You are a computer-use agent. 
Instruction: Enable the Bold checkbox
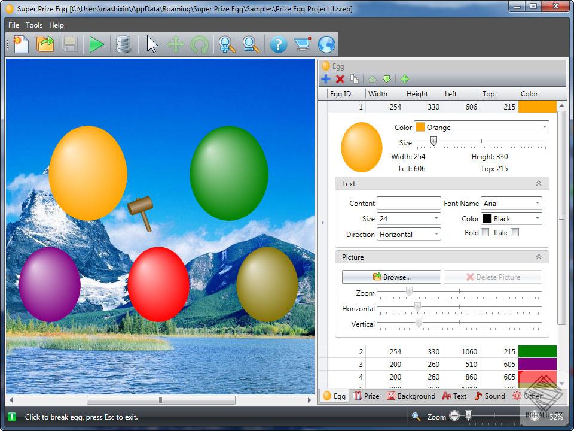click(485, 232)
